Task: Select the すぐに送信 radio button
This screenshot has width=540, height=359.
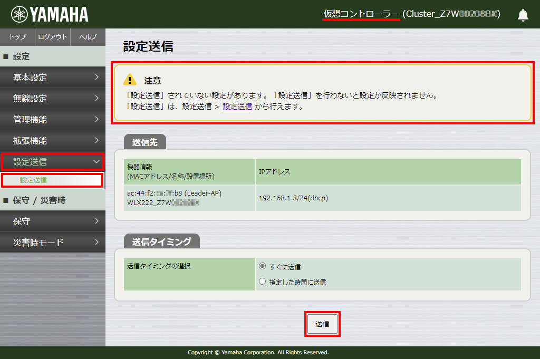Action: (263, 266)
